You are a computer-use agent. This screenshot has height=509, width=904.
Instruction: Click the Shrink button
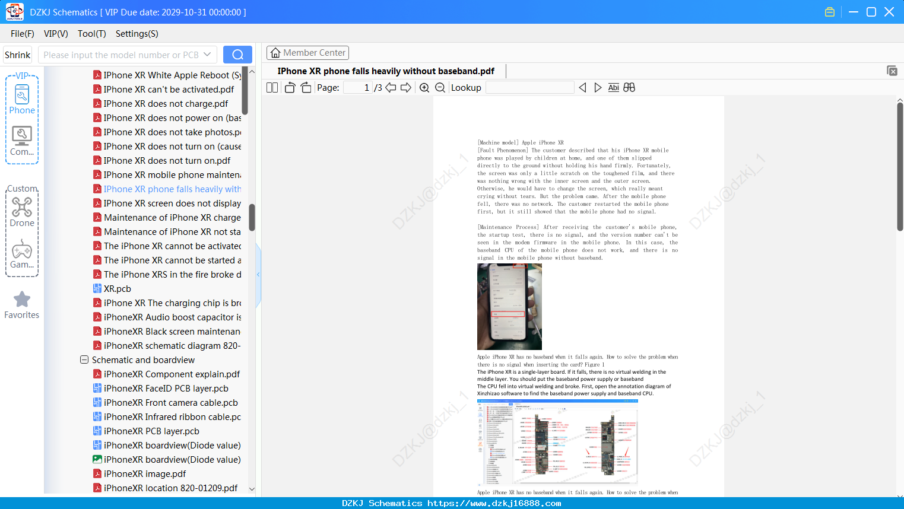coord(17,55)
